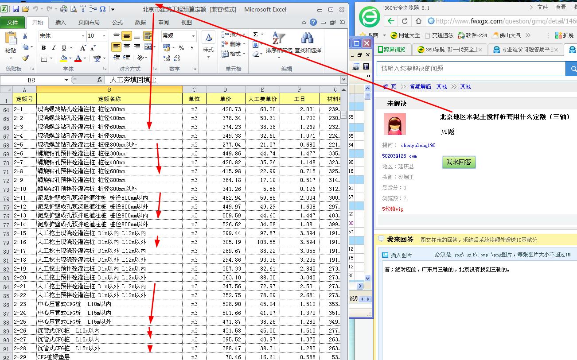Click the Open folder icon in Excel
577x360 pixels.
(25, 9)
